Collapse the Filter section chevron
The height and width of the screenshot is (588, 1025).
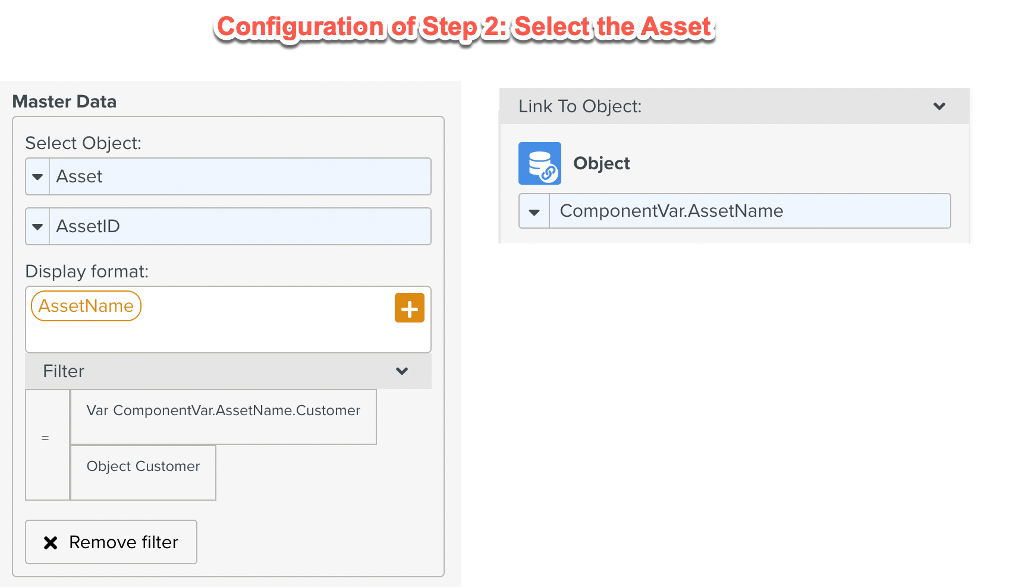(x=402, y=371)
